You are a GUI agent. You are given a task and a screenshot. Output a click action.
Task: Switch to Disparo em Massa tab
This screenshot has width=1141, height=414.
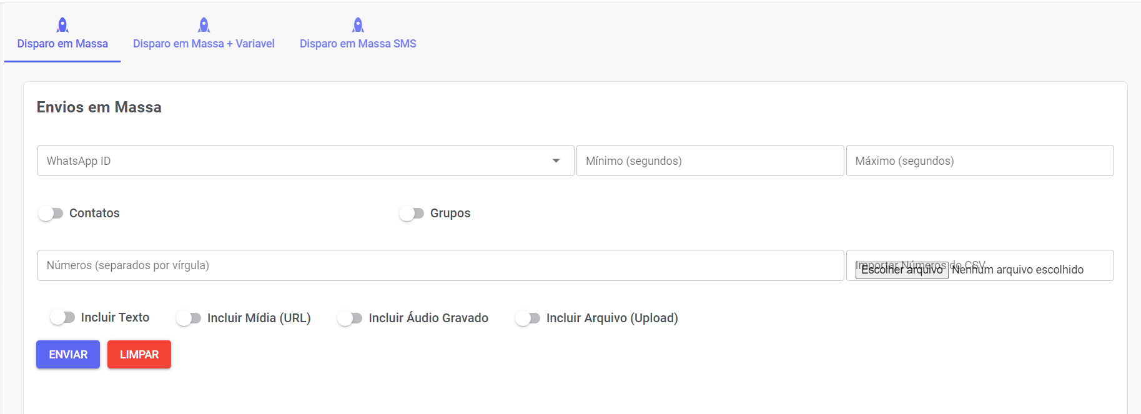(62, 44)
